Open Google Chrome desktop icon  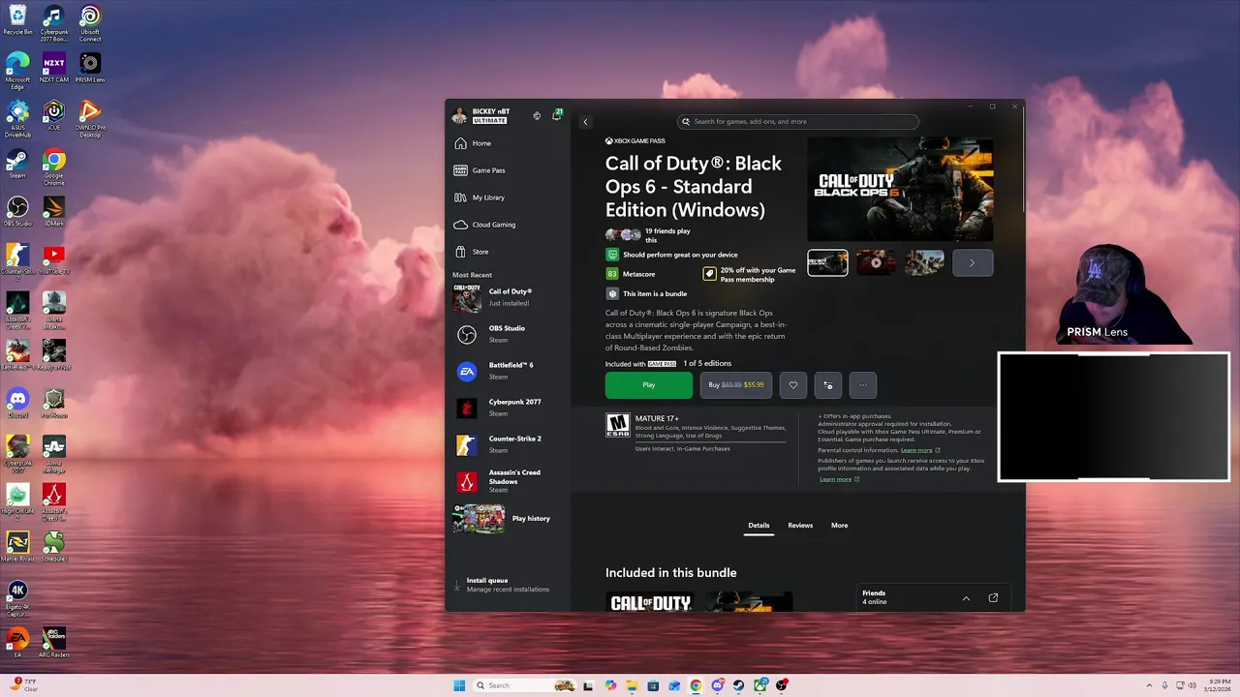[54, 166]
